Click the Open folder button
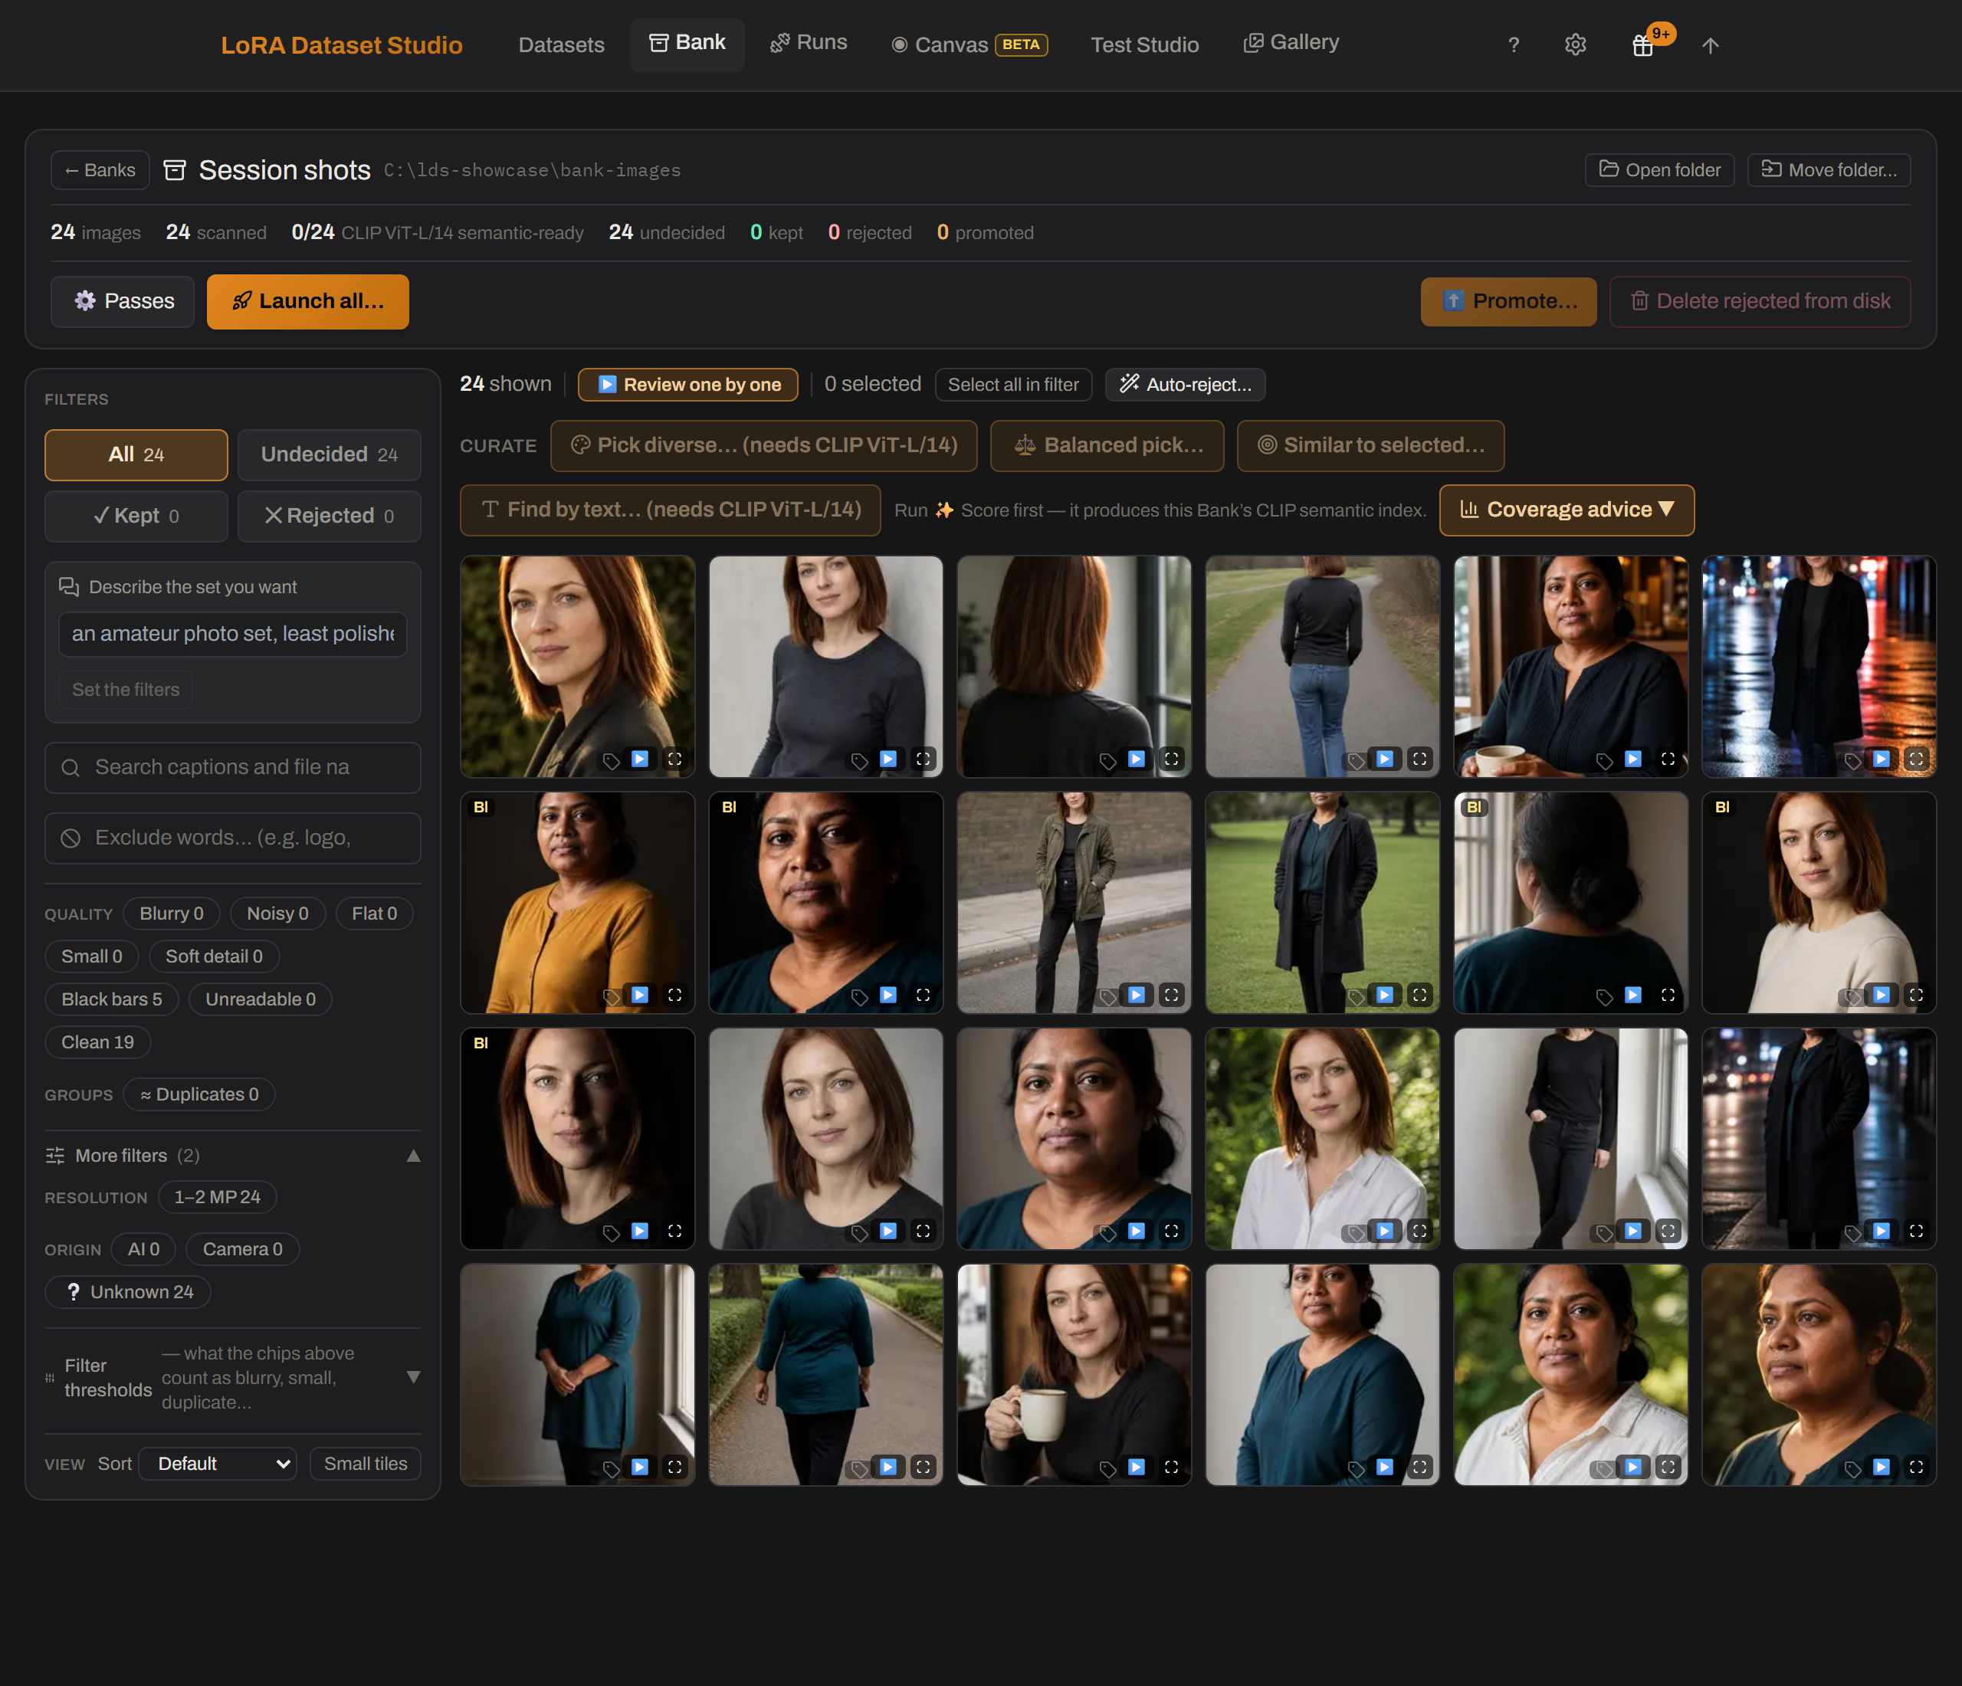The height and width of the screenshot is (1686, 1962). [x=1660, y=169]
